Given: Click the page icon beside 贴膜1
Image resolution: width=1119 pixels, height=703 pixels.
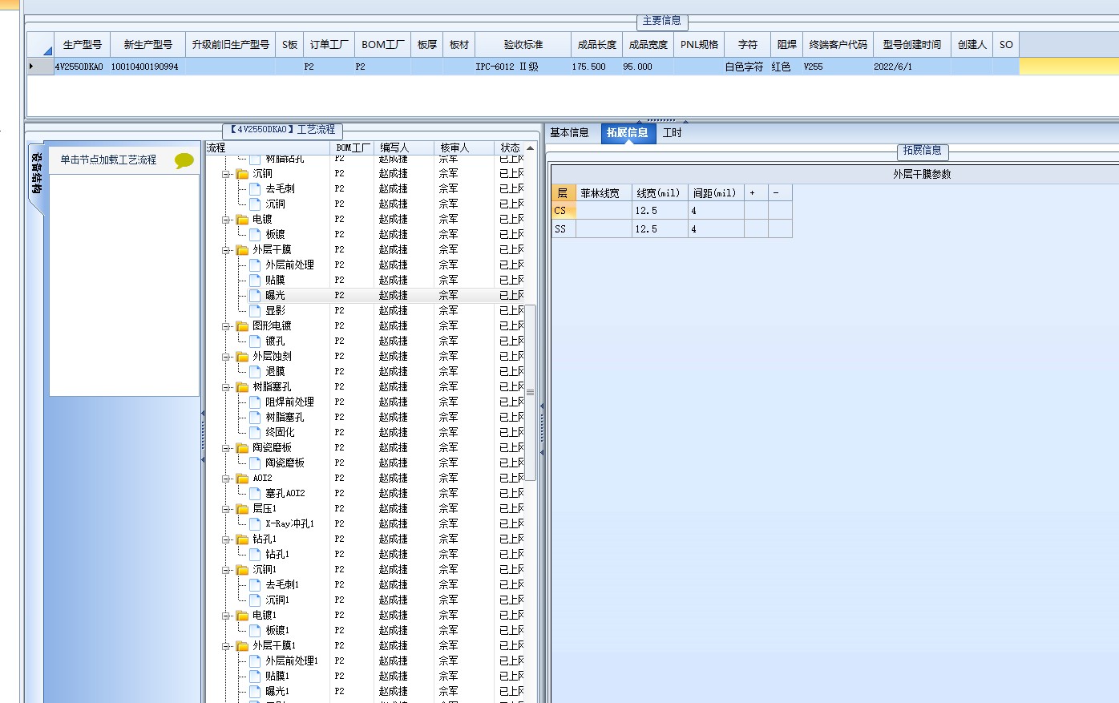Looking at the screenshot, I should point(255,677).
